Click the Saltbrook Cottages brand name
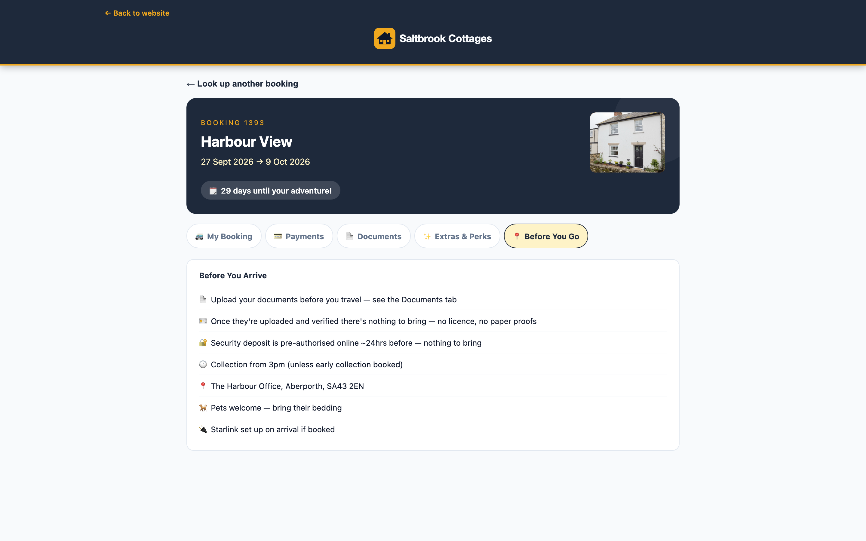The height and width of the screenshot is (541, 866). click(x=445, y=38)
